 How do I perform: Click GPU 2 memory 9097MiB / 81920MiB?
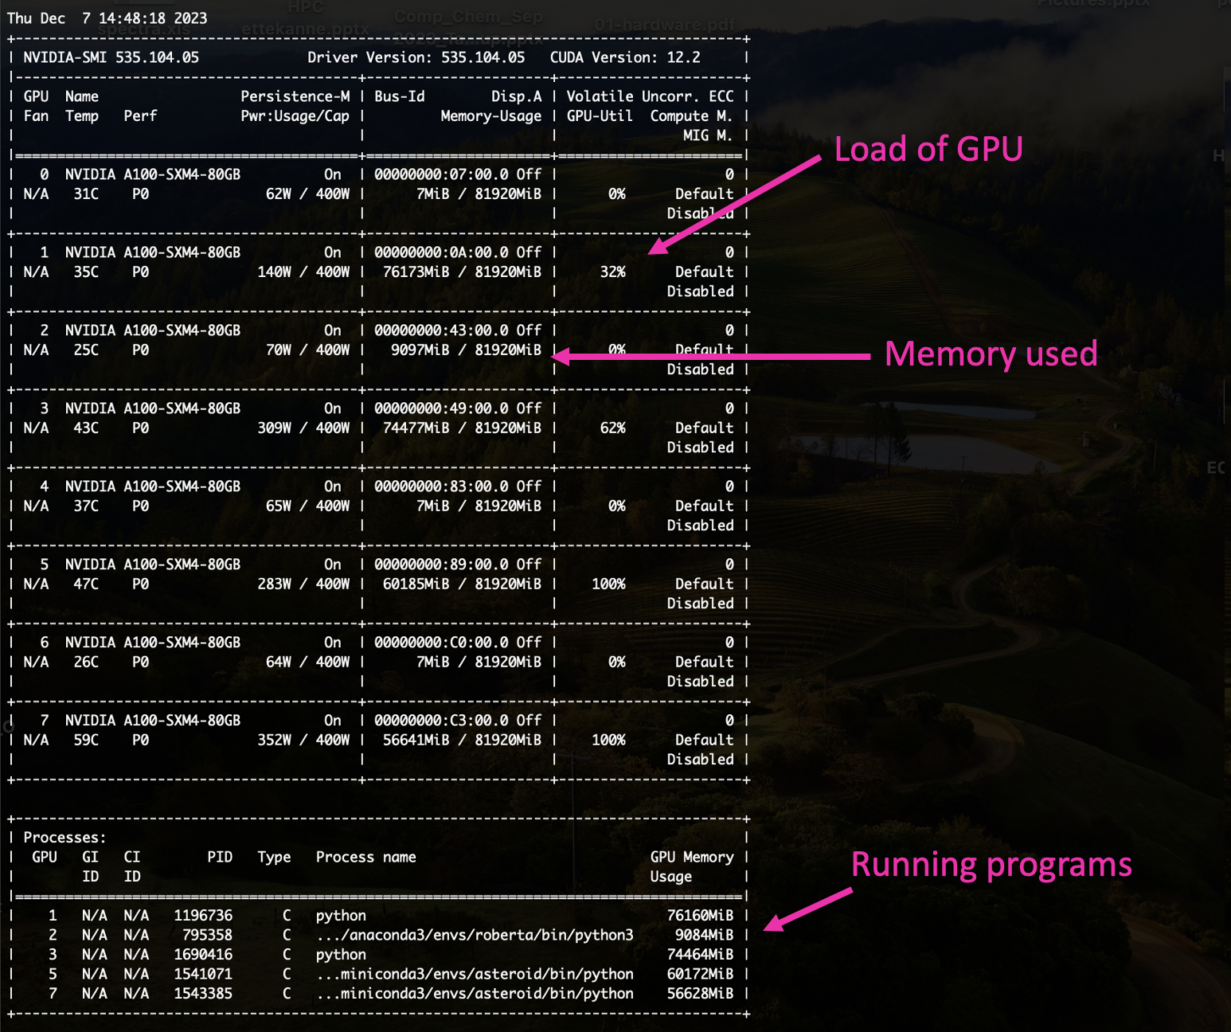click(466, 350)
